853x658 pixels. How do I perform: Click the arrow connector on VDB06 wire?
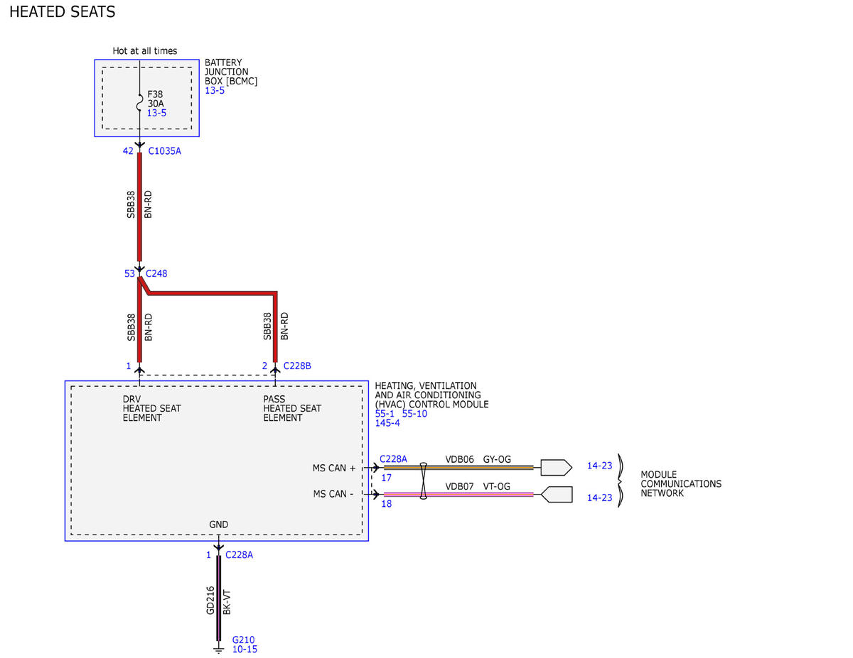[556, 467]
